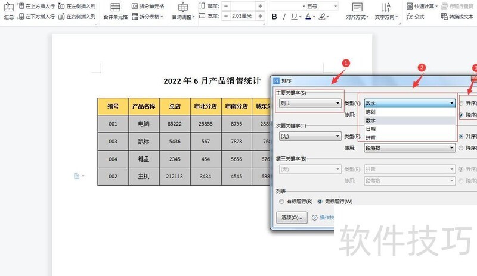477x276 pixels.
Task: Click the 产品名称 header cell
Action: [x=144, y=106]
